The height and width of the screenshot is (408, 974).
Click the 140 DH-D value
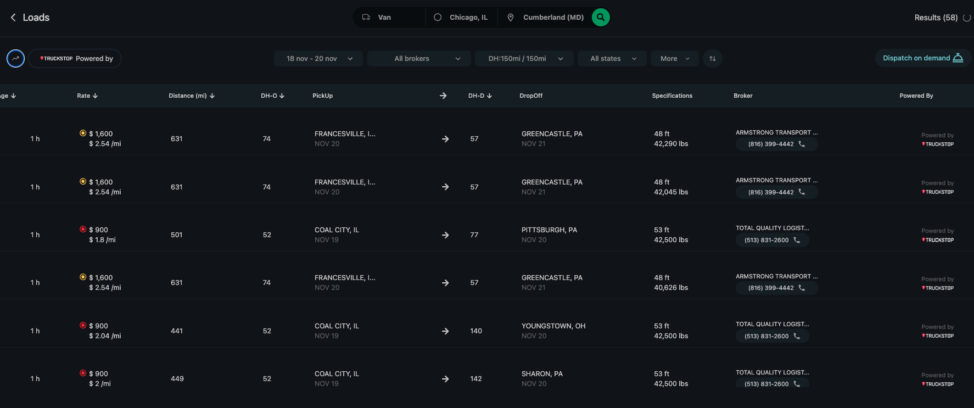tap(476, 331)
